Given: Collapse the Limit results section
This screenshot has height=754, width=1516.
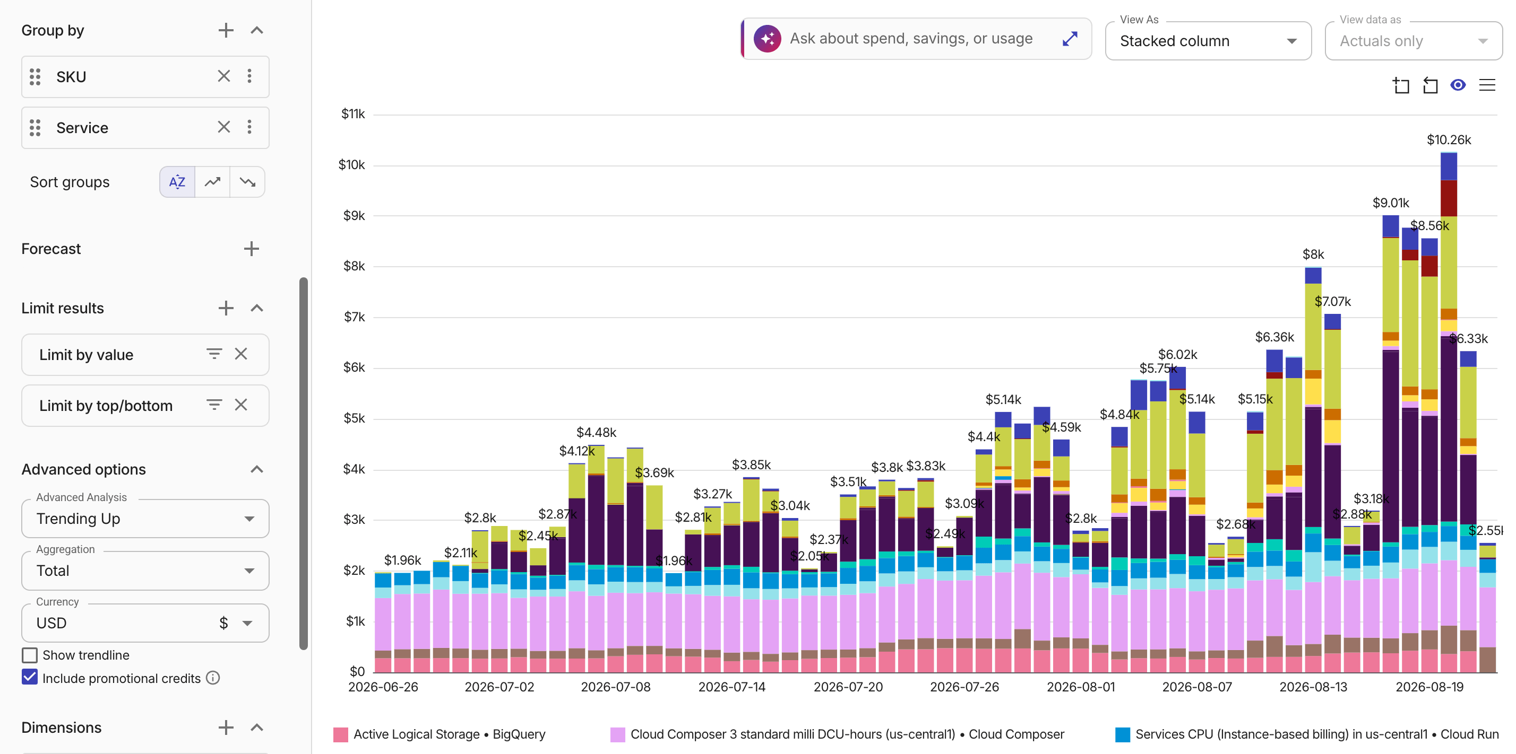Looking at the screenshot, I should [256, 308].
